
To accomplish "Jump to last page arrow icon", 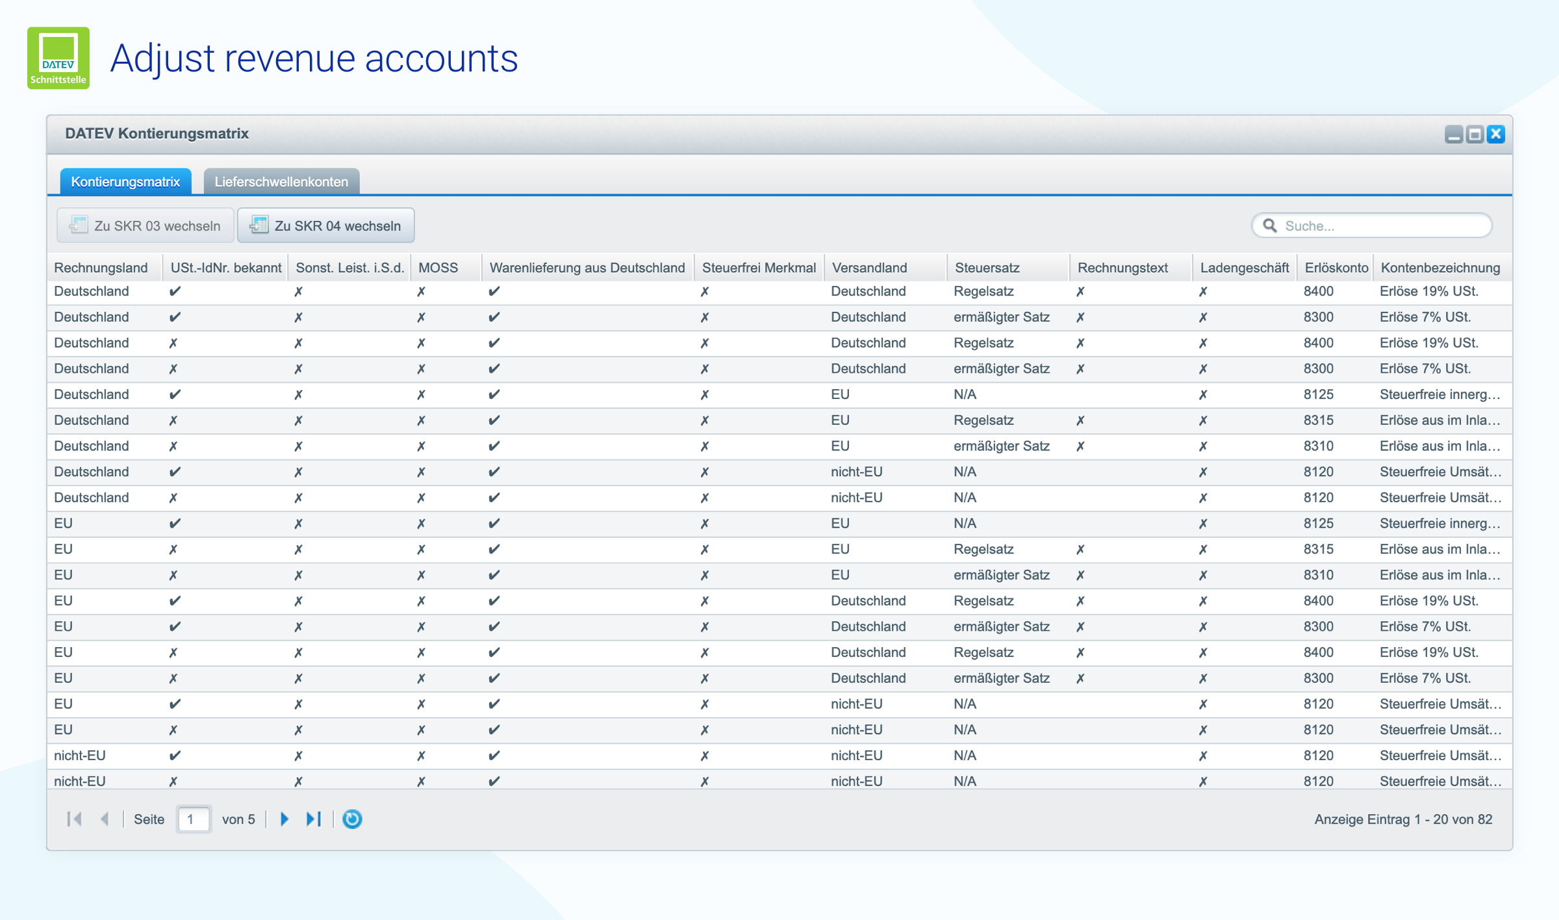I will tap(314, 819).
